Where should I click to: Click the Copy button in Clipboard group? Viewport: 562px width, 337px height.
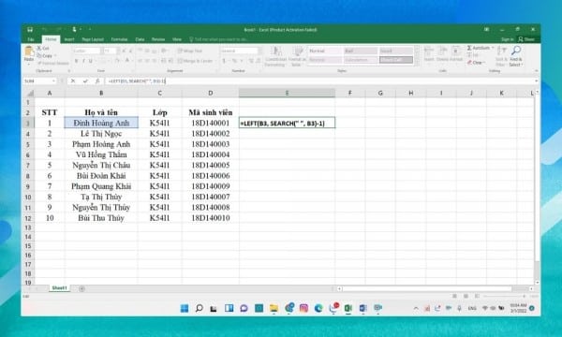(x=45, y=56)
